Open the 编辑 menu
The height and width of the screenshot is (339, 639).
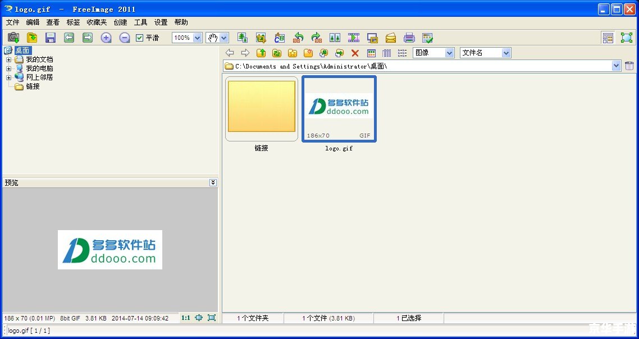(33, 22)
